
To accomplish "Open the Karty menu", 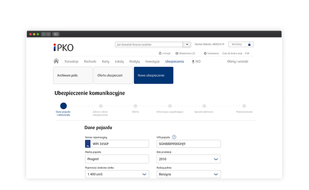I will coord(106,61).
